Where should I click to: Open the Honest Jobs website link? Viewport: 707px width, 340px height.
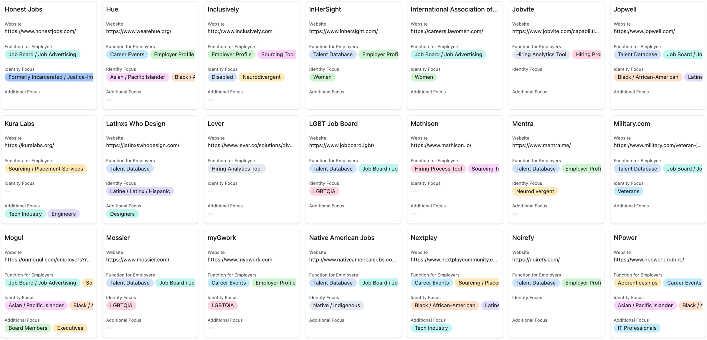[x=40, y=31]
